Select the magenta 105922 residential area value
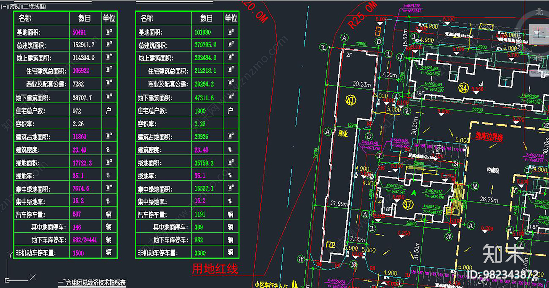Image resolution: width=549 pixels, height=288 pixels. 81,71
